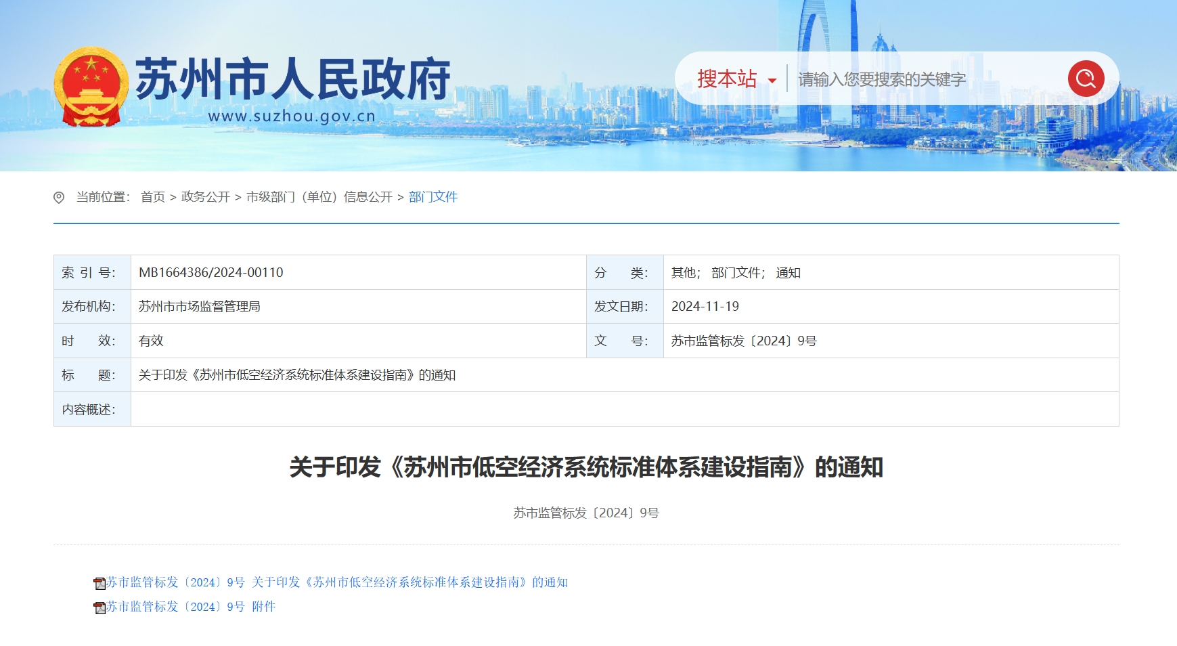Click the 部门文件 breadcrumb link

(x=433, y=197)
